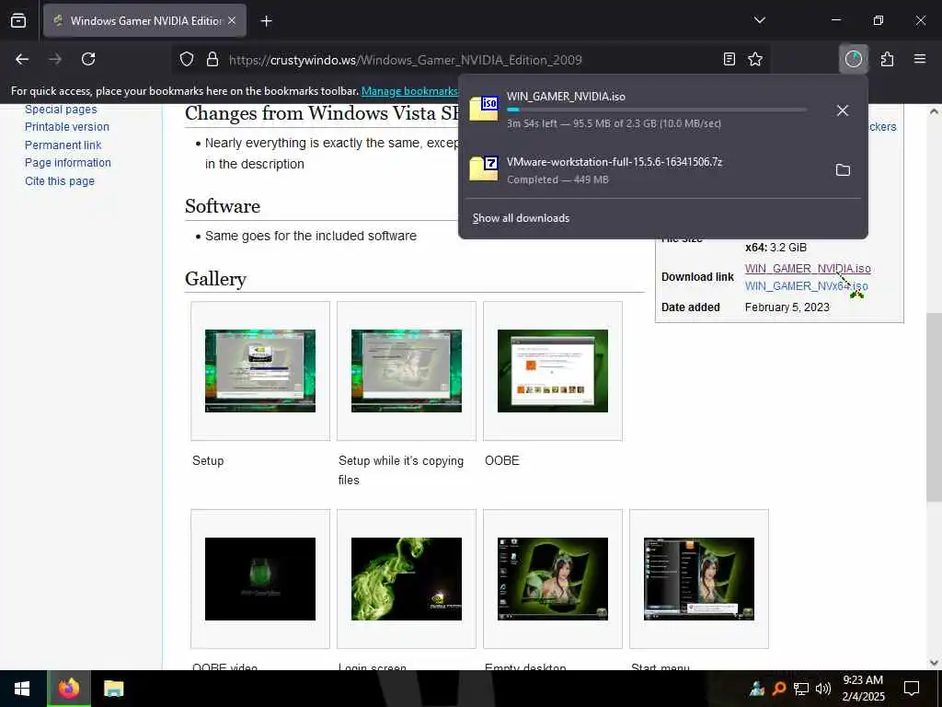Toggle reader view icon
Screen dimensions: 942x707
(729, 59)
